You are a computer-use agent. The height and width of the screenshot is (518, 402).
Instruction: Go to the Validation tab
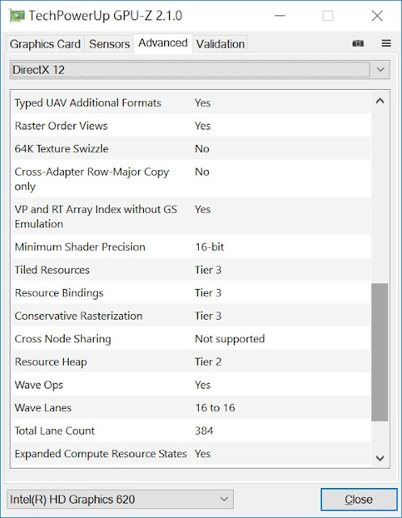[x=221, y=44]
